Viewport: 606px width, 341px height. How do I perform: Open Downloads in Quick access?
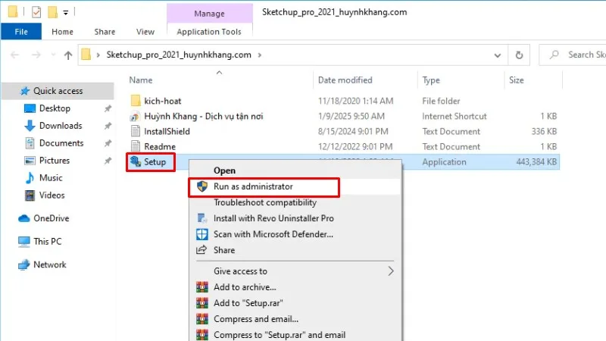[x=61, y=126]
